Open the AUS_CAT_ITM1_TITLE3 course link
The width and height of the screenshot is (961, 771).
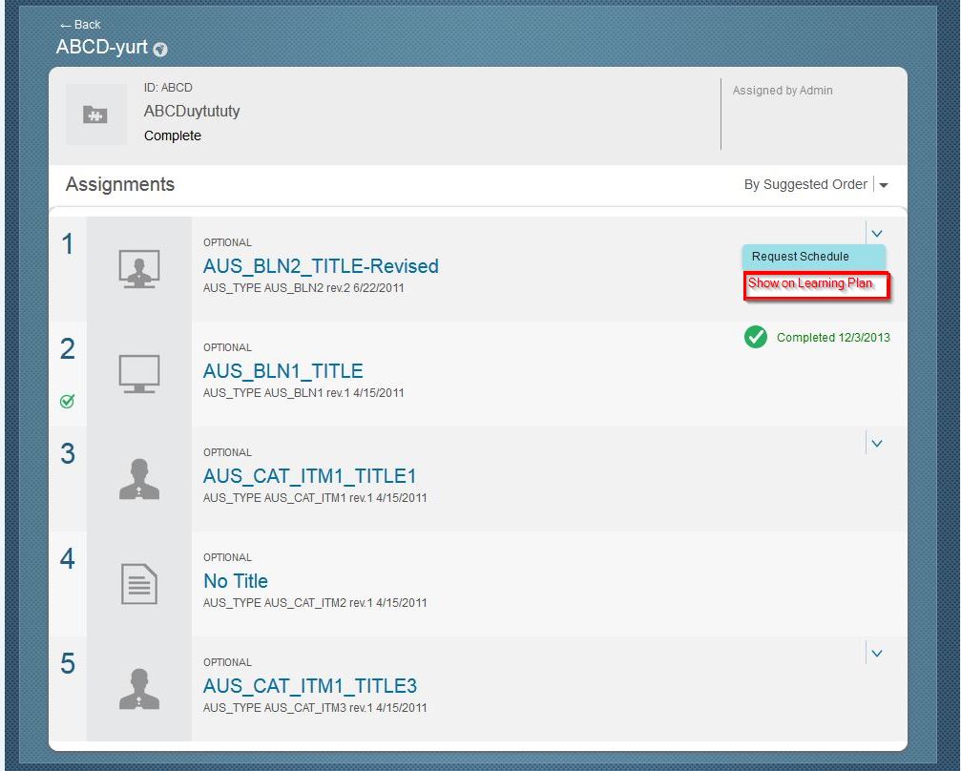coord(309,685)
